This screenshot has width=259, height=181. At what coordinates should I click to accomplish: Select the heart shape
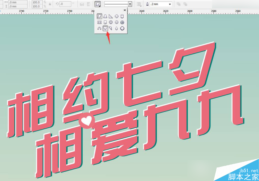[105, 28]
